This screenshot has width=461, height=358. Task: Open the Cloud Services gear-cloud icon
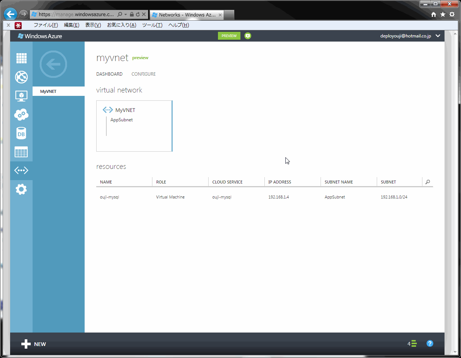pos(21,115)
